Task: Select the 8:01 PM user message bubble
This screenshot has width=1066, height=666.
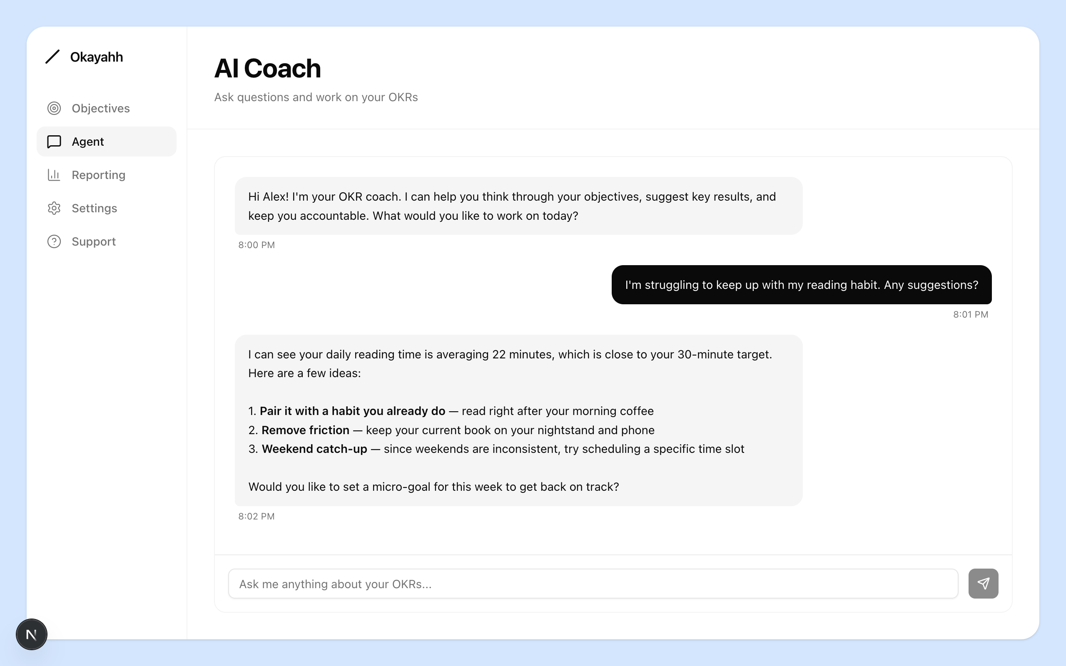Action: (x=801, y=285)
